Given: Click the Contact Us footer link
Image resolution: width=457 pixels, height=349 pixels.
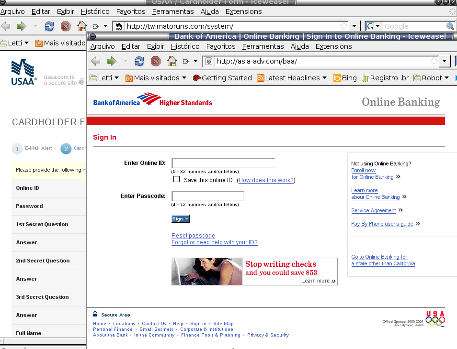Looking at the screenshot, I should click(x=154, y=323).
